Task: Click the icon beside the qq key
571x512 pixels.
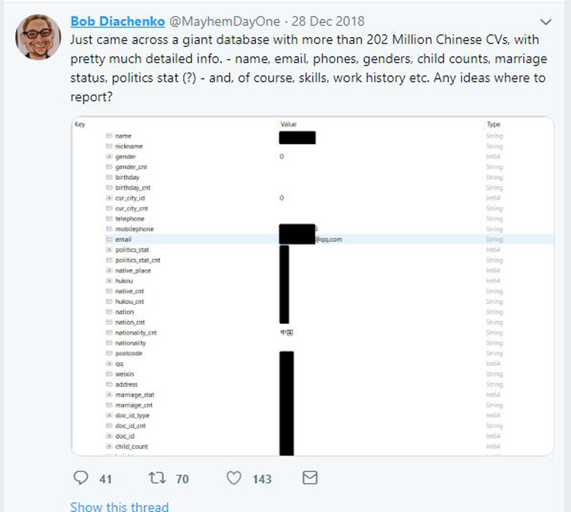Action: pyautogui.click(x=109, y=363)
